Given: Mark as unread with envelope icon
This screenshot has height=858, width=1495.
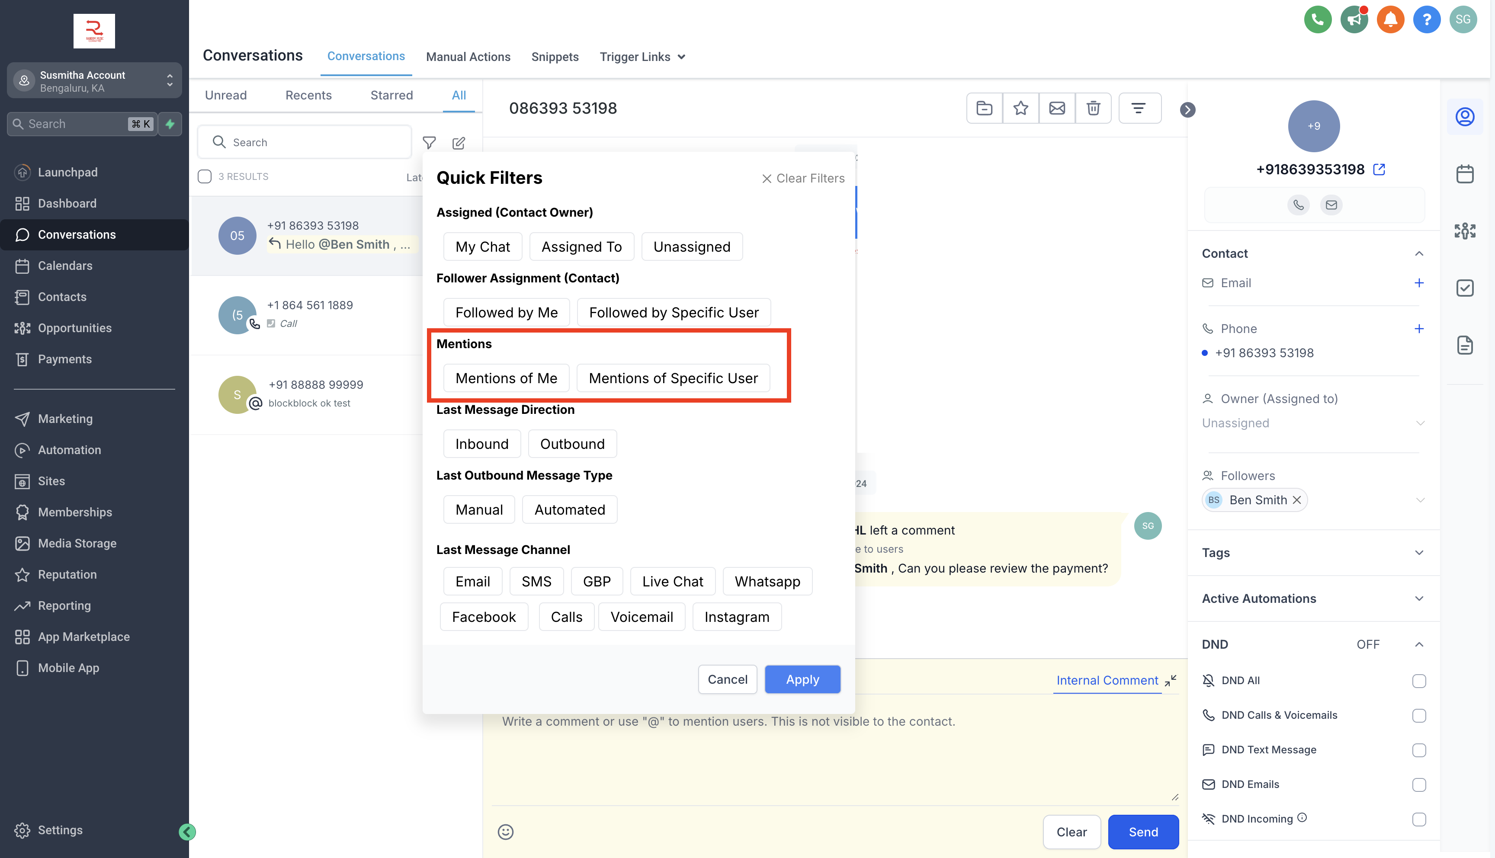Looking at the screenshot, I should (x=1057, y=109).
